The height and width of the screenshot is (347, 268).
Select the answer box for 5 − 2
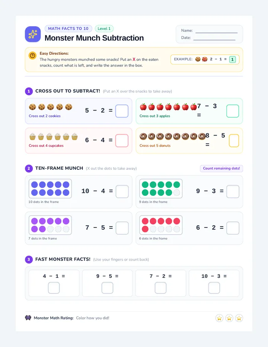coord(122,111)
